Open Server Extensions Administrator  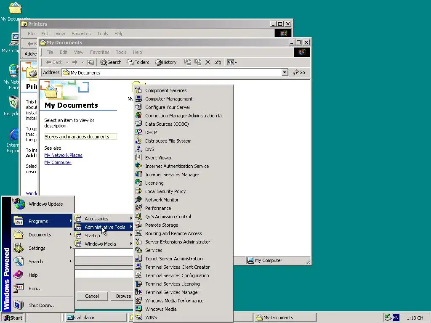pos(184,242)
